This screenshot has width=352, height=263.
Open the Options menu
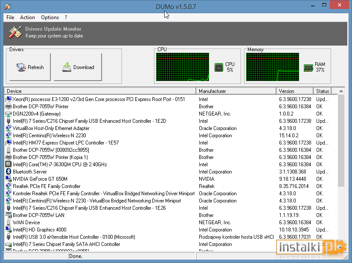[x=50, y=17]
